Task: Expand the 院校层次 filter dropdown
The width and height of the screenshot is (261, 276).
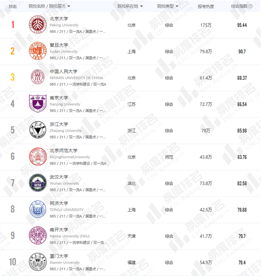Action: [69, 6]
